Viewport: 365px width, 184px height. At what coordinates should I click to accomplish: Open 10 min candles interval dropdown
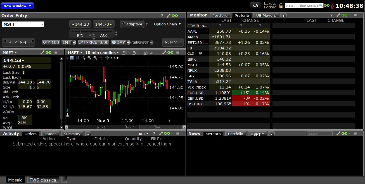(x=102, y=52)
